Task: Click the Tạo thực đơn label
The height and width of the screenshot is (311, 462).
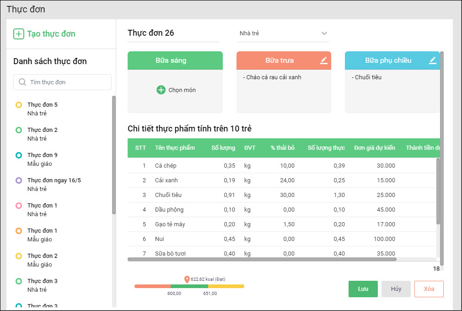Action: click(x=51, y=34)
